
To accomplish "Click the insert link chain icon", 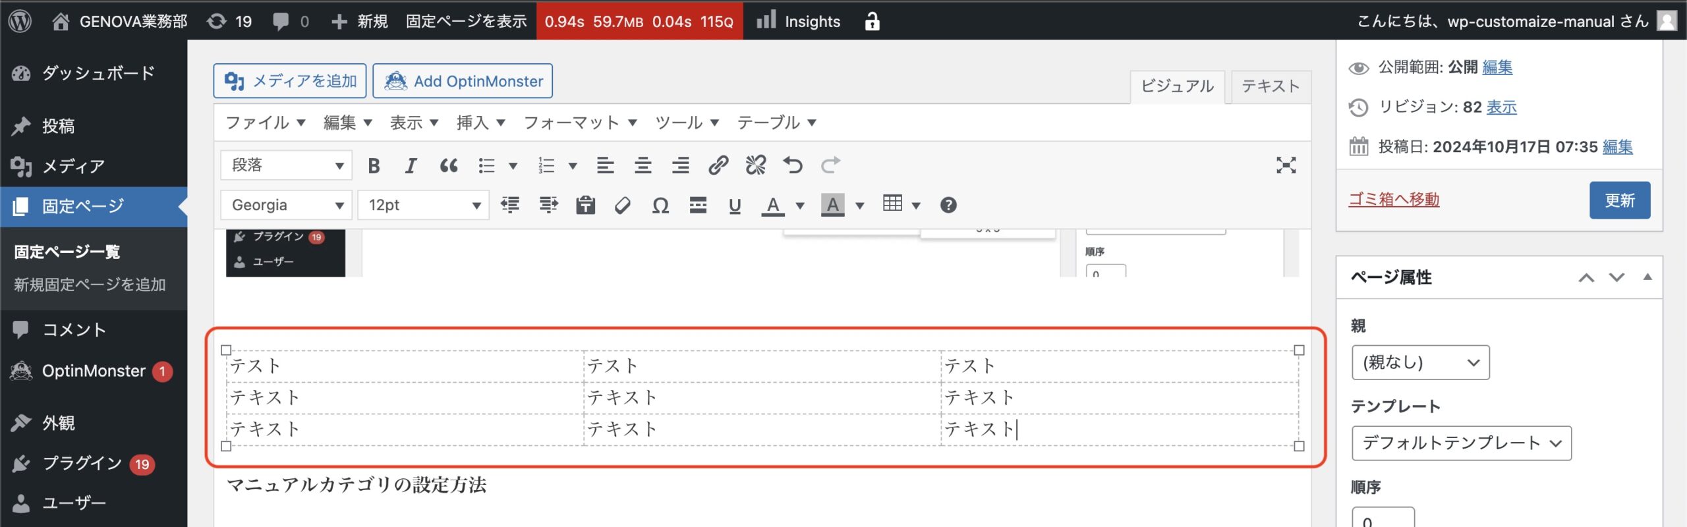I will click(718, 165).
